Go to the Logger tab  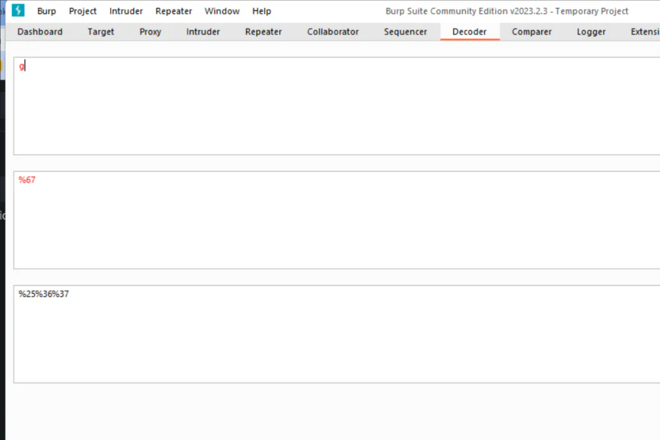[591, 32]
